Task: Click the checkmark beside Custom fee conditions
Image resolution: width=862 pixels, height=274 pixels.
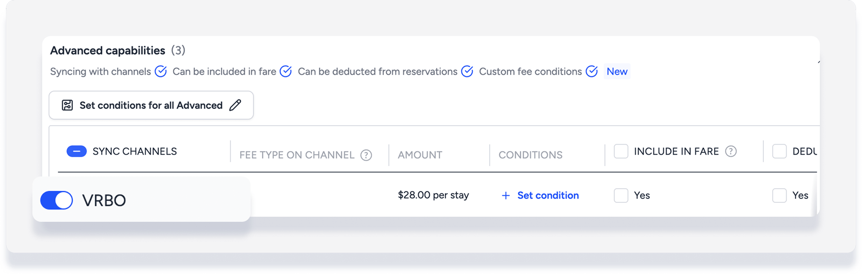Action: (592, 71)
